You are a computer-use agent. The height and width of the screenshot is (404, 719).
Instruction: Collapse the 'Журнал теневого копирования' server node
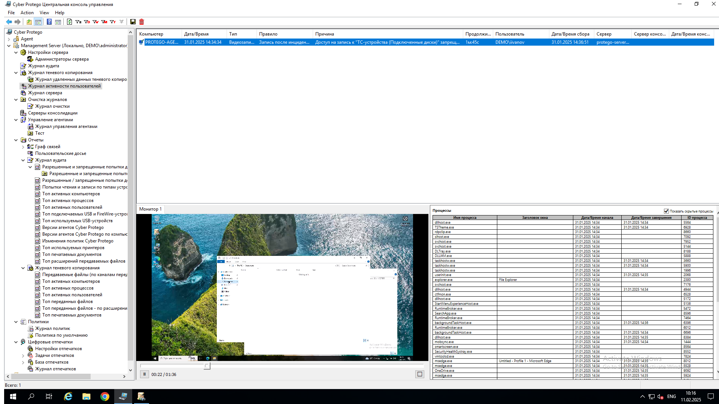[x=16, y=73]
